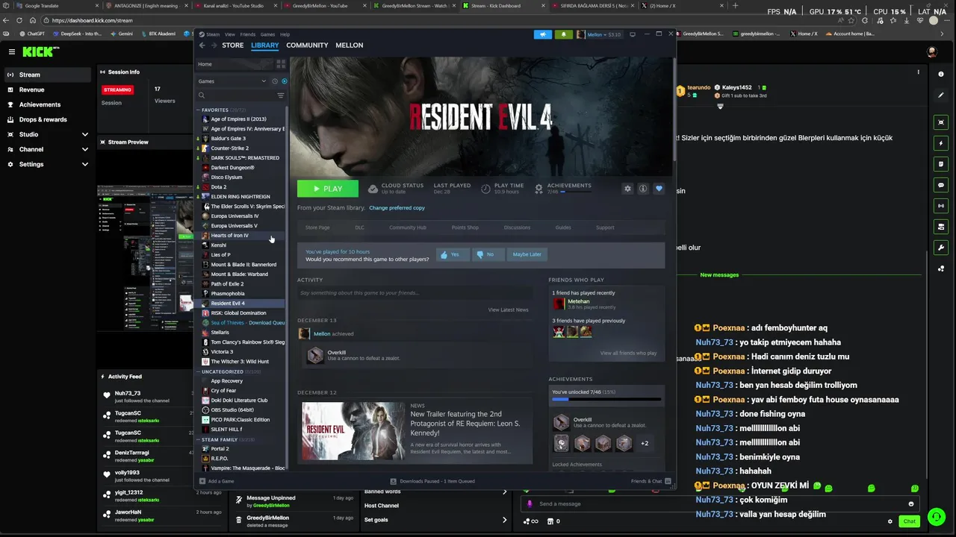This screenshot has height=537, width=956.
Task: Toggle recent activity clock filter in library
Action: (x=275, y=81)
